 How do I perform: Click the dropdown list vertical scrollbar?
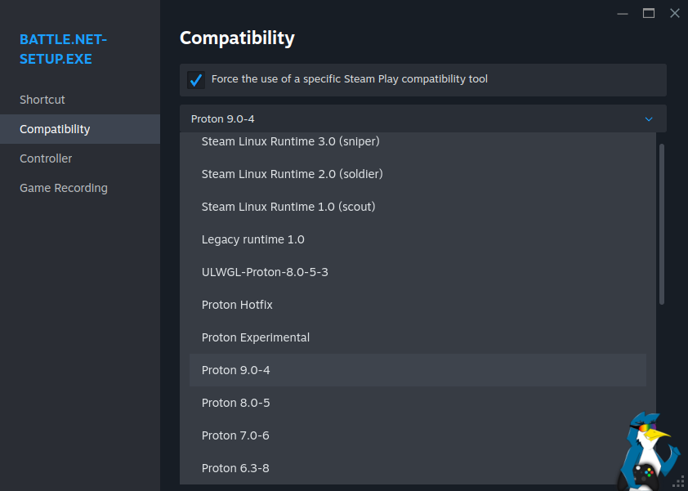[662, 225]
